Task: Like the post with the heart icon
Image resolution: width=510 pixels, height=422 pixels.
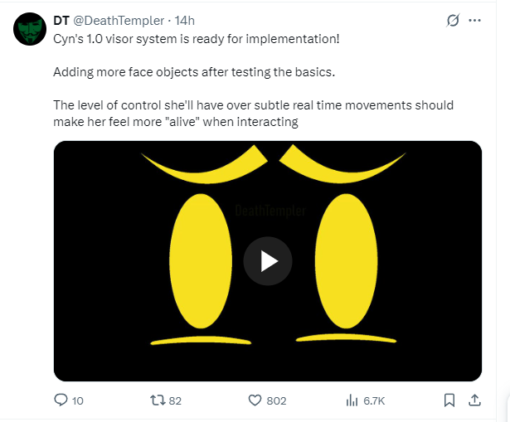Action: [x=255, y=400]
